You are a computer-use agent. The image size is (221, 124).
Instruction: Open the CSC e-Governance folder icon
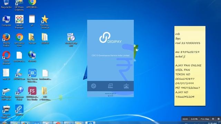[x=45, y=94]
